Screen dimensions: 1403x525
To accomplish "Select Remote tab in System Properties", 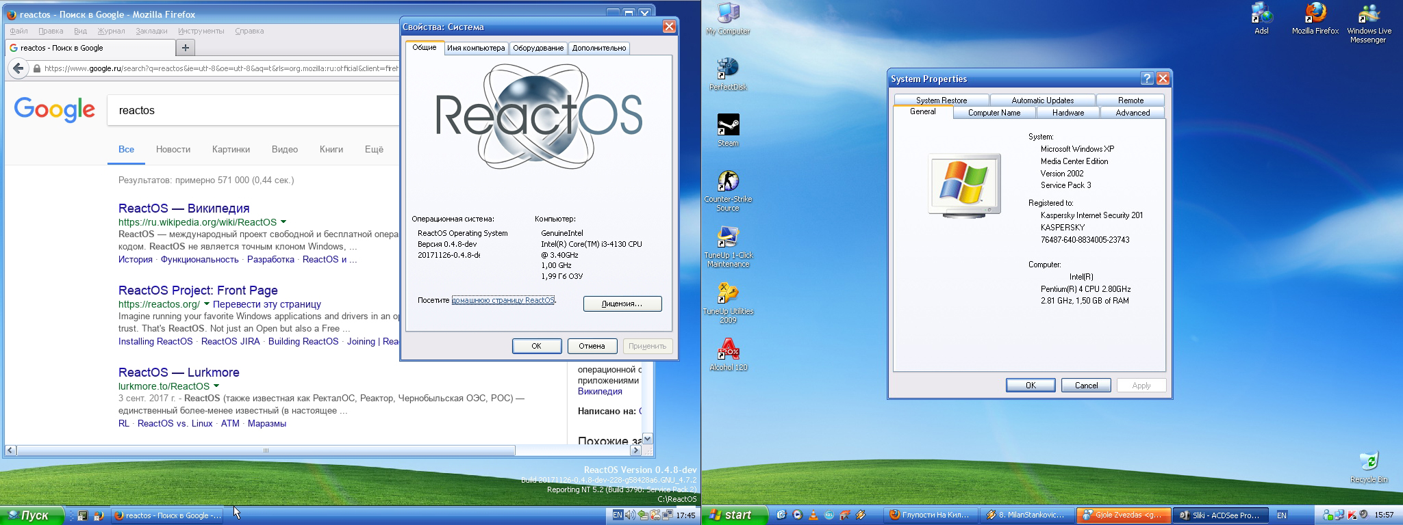I will 1130,100.
